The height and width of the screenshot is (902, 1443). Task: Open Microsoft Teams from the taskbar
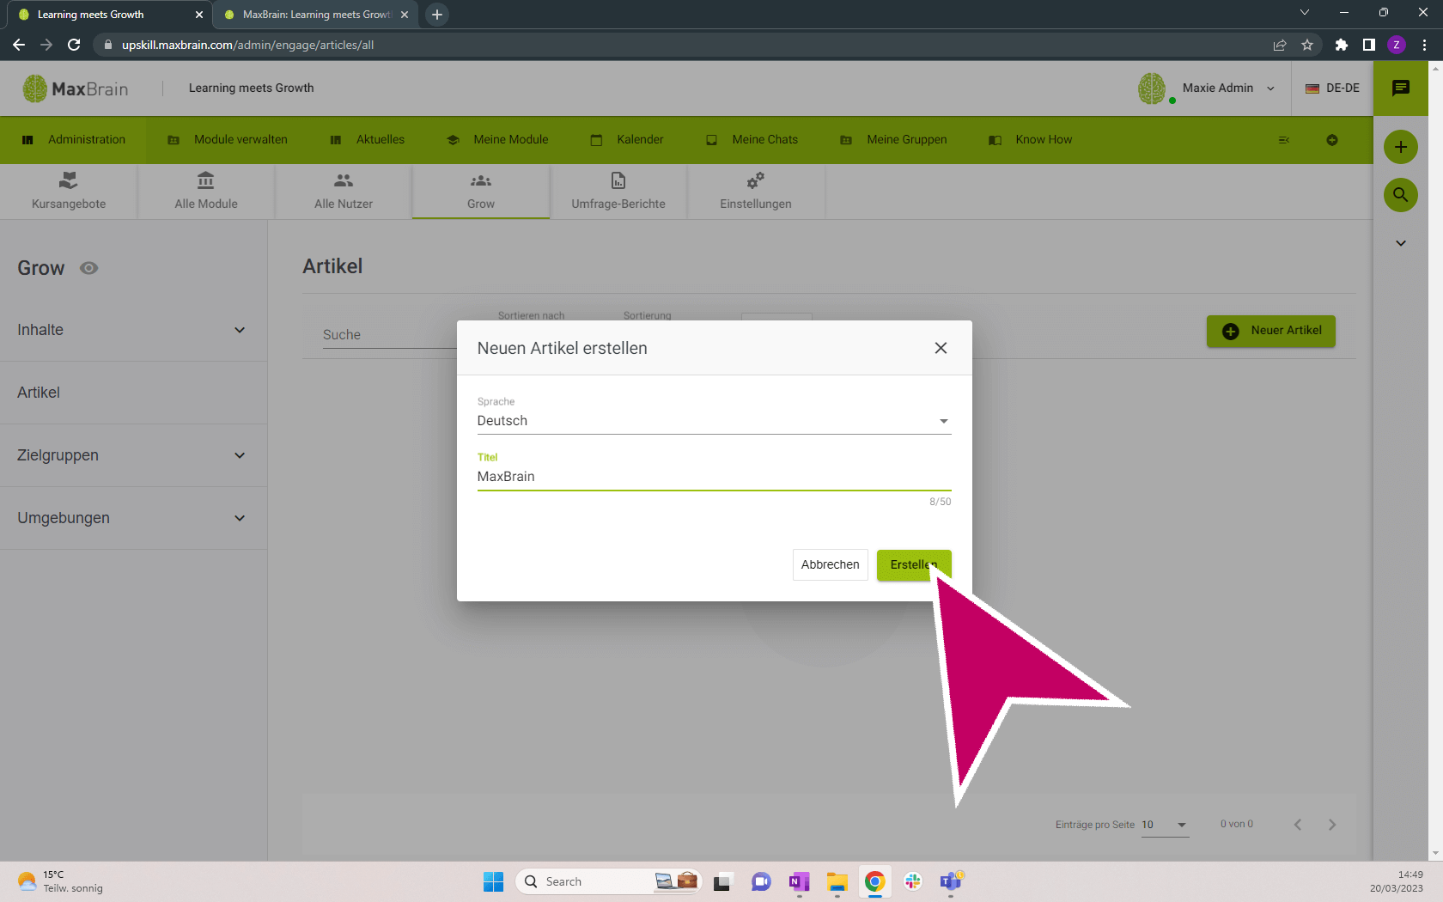951,881
